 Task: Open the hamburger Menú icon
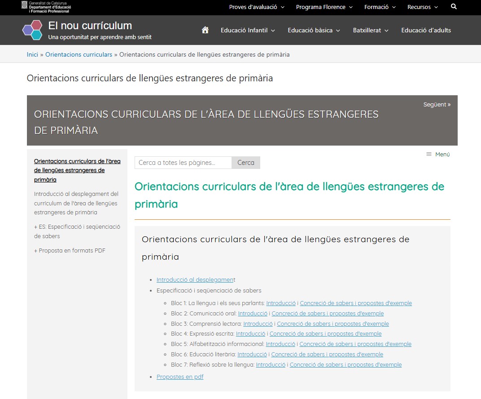429,154
